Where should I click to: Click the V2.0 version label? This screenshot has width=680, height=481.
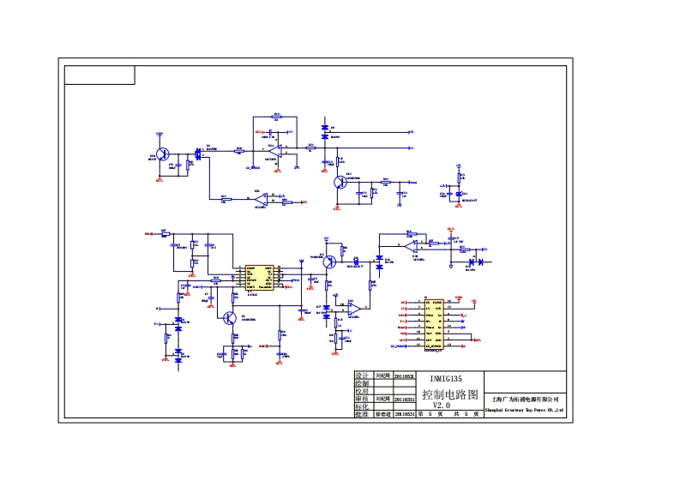441,405
